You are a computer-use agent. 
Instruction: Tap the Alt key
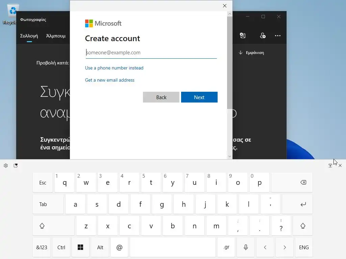pos(100,247)
